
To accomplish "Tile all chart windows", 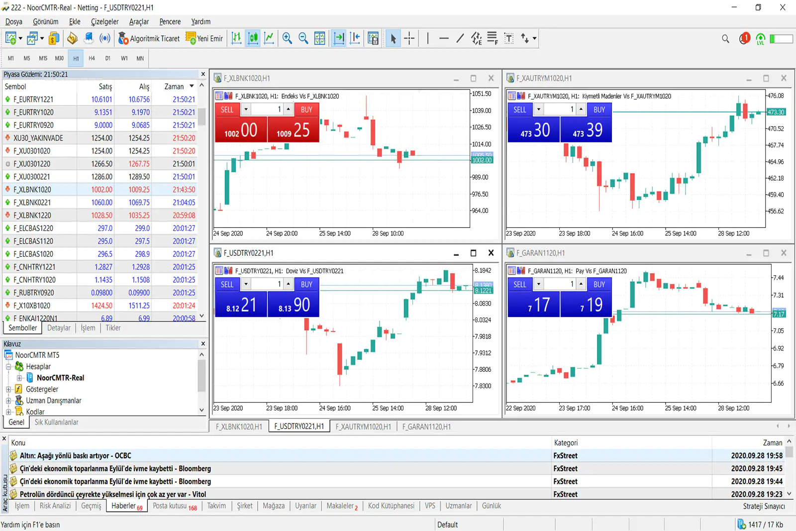I will pyautogui.click(x=320, y=38).
